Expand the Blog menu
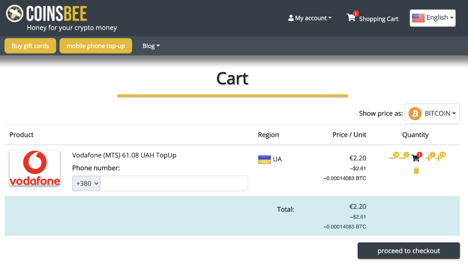 [151, 46]
